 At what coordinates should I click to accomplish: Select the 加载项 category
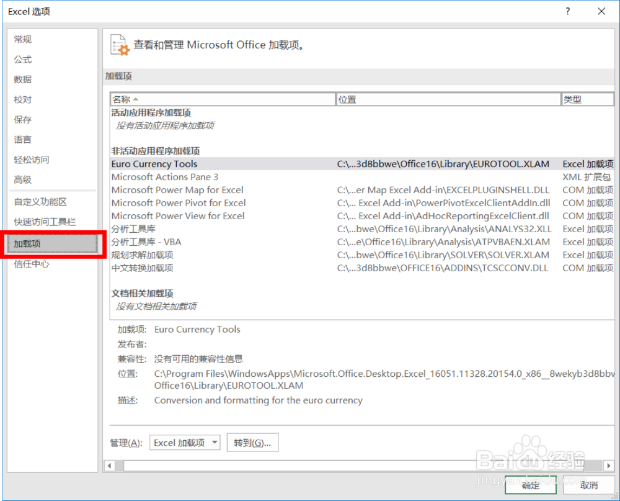click(52, 243)
